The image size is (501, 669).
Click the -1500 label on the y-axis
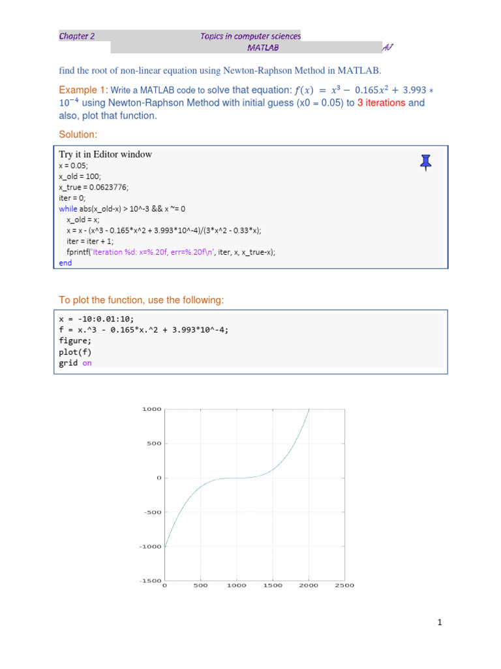point(149,580)
